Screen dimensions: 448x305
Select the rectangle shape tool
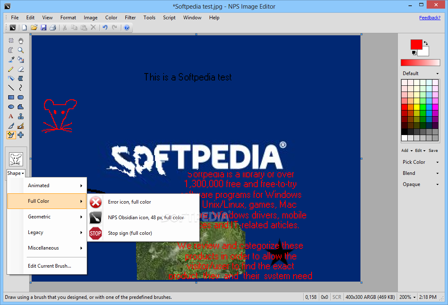11,97
